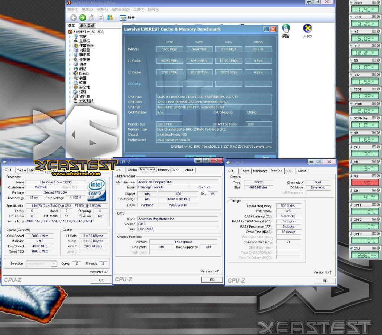Screen dimensions: 382x335
Task: Click the BIOS Date 08/15/2008 field
Action: point(178,229)
